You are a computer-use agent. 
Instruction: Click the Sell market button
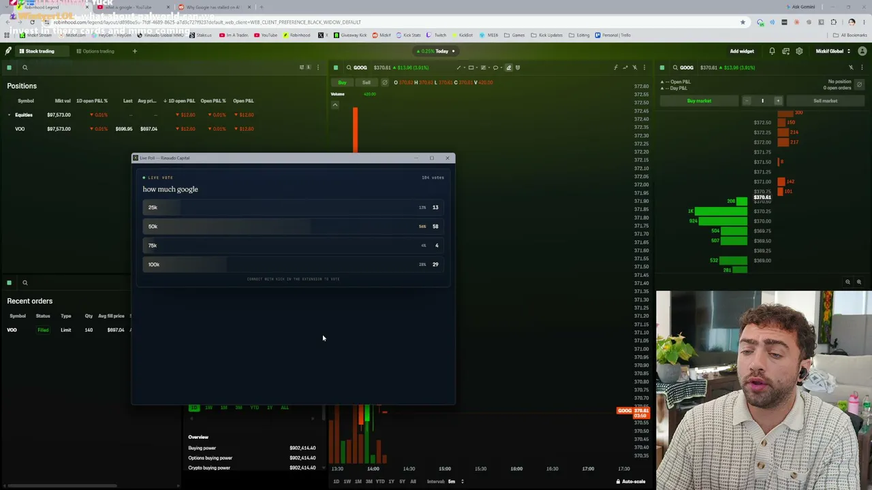click(x=825, y=101)
